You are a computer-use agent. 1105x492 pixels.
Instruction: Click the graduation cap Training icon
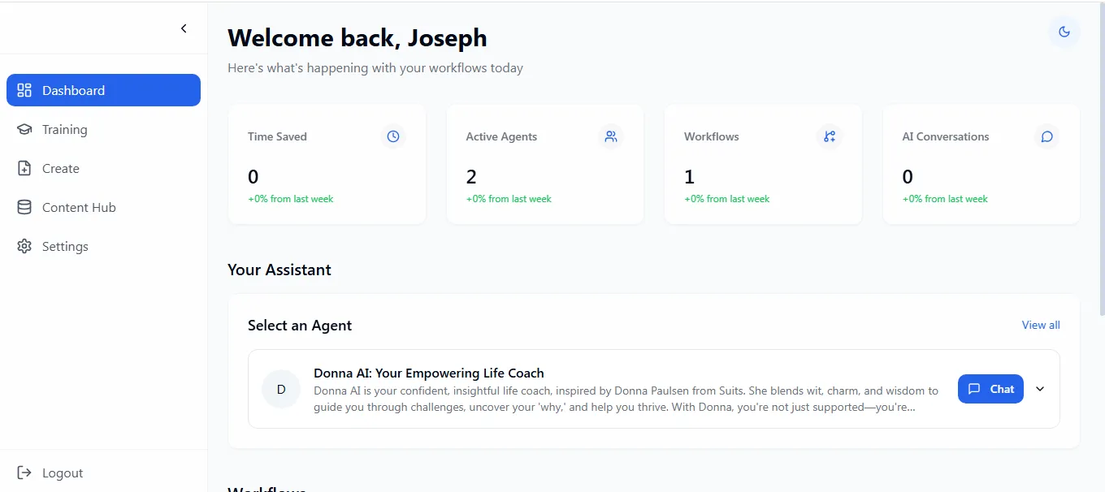click(x=24, y=129)
